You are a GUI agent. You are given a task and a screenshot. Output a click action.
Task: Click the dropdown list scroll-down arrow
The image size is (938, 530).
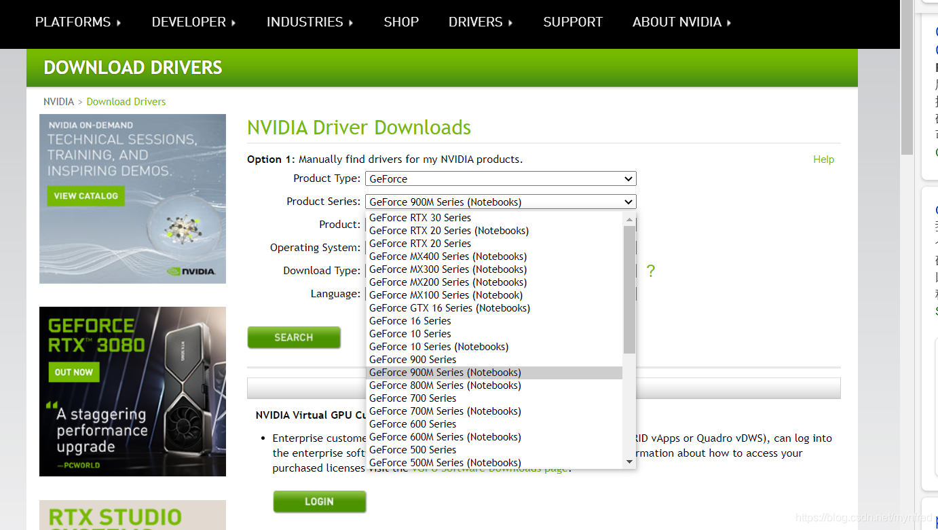coord(629,462)
